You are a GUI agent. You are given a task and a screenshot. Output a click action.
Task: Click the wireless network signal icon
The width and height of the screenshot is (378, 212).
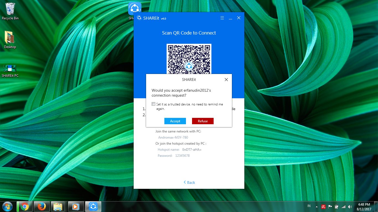pyautogui.click(x=343, y=207)
